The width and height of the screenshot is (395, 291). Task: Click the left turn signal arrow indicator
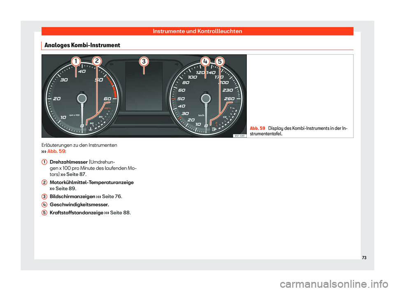[112, 65]
